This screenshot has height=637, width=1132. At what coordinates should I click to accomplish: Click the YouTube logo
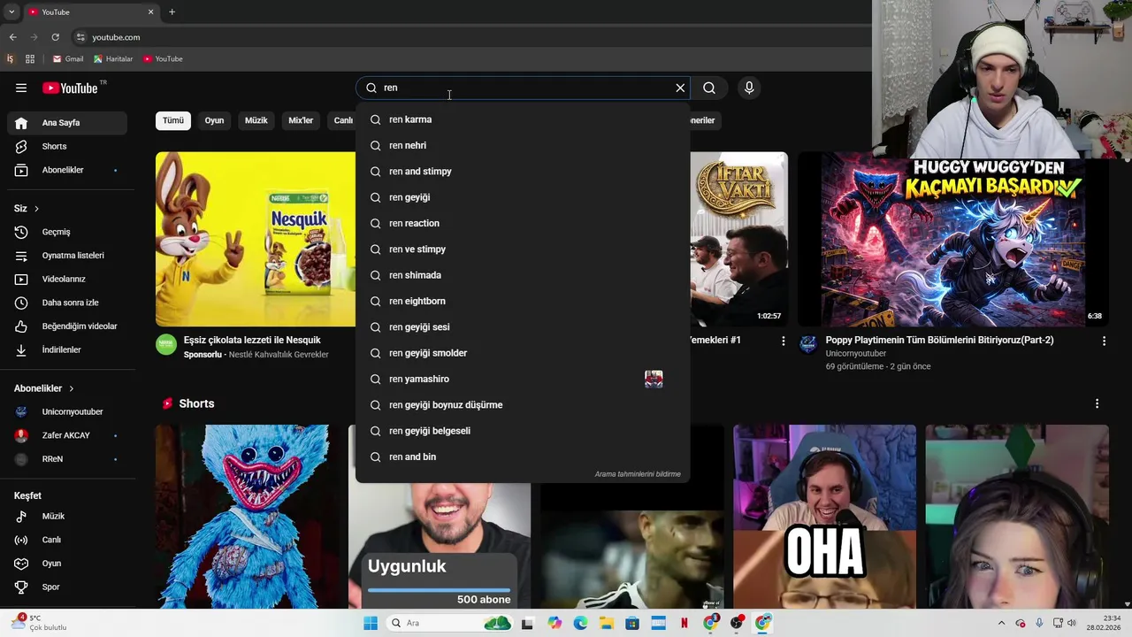click(x=70, y=88)
